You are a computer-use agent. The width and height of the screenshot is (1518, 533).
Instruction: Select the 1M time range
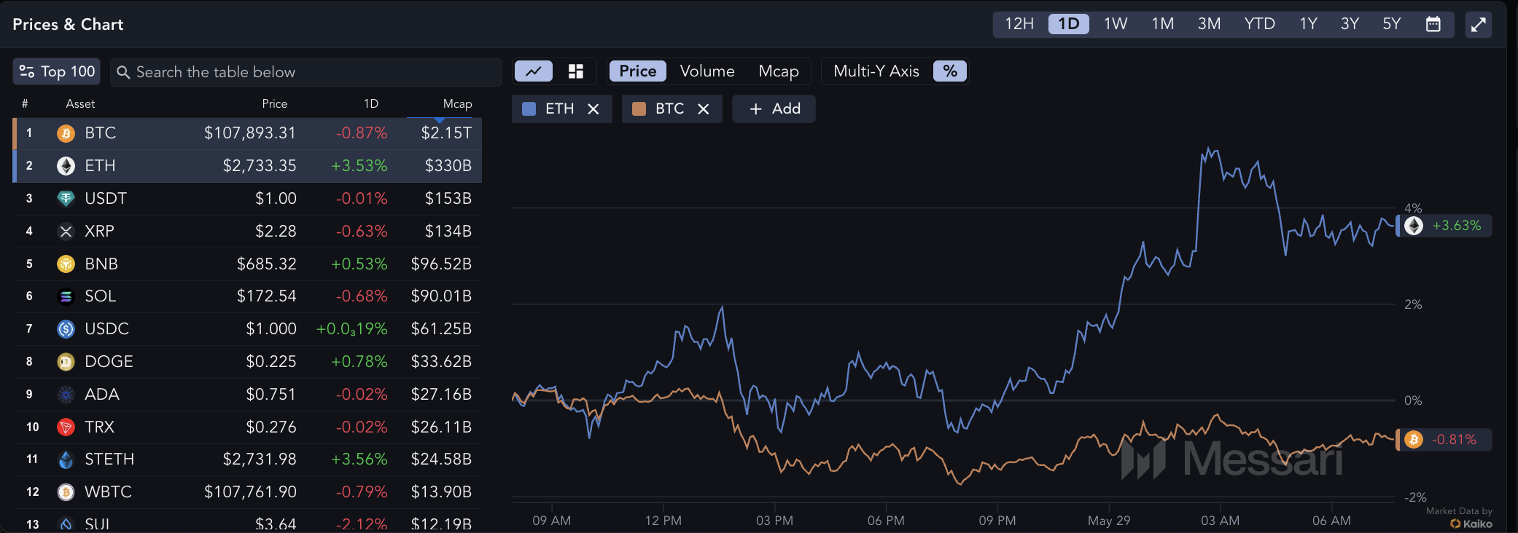pyautogui.click(x=1163, y=24)
